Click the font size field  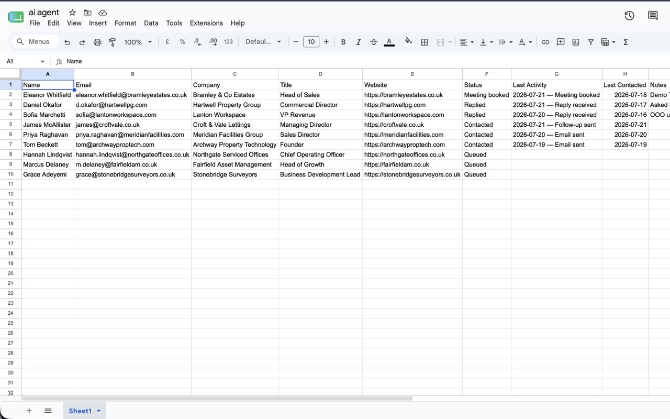311,42
